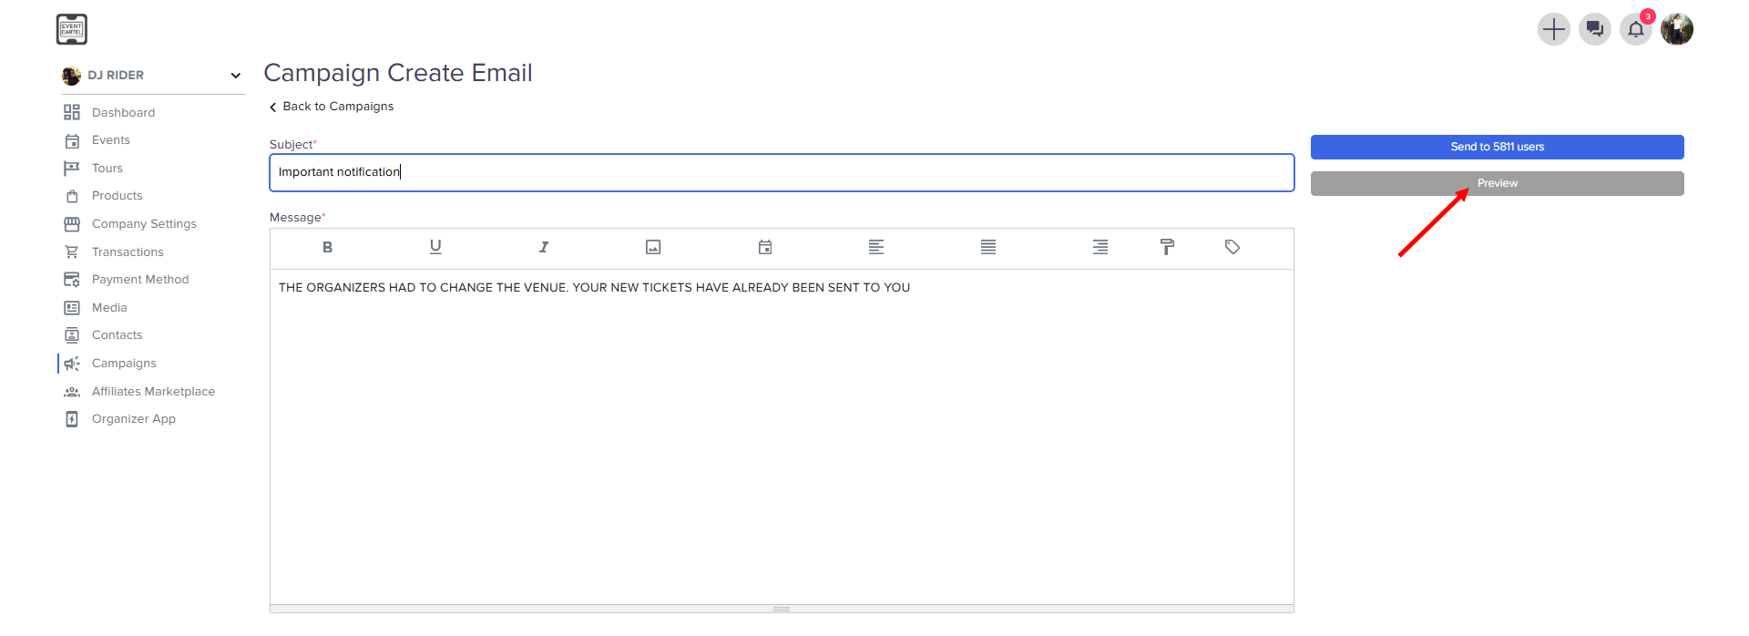Click the Events calendar sidebar icon
Viewport: 1749px width, 636px height.
pyautogui.click(x=72, y=140)
